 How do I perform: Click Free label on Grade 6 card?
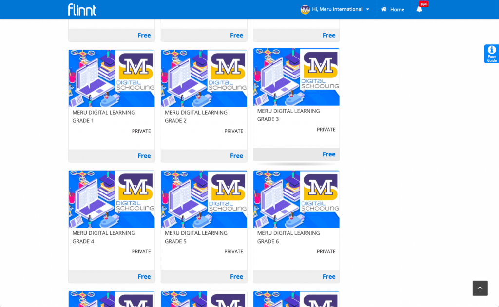[328, 276]
